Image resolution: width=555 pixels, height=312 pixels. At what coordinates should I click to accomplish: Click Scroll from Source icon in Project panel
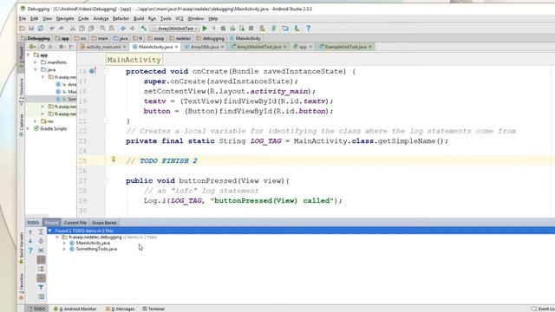42,47
